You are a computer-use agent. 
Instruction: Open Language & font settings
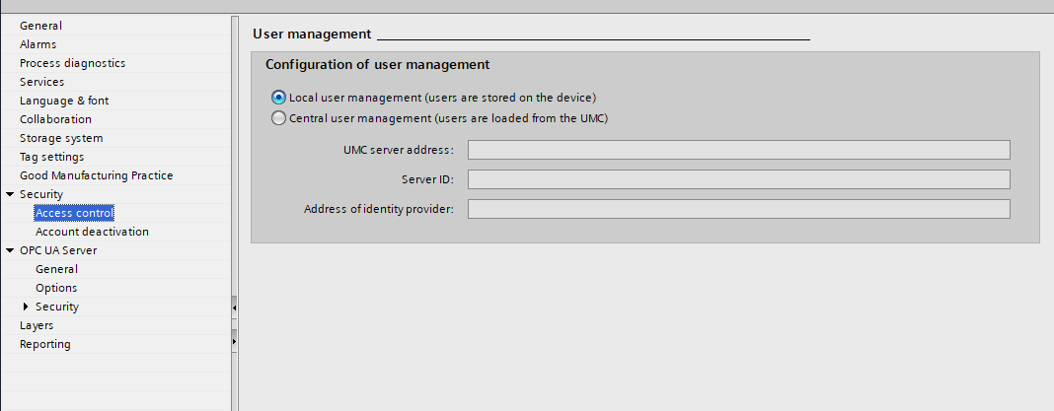point(64,101)
